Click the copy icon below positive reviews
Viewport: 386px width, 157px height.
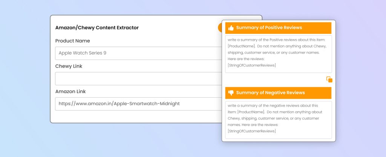click(x=329, y=80)
